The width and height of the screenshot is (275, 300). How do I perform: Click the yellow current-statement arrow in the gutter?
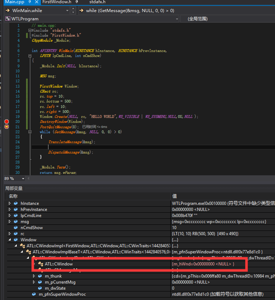(6, 126)
